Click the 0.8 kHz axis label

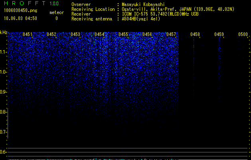tap(3, 112)
